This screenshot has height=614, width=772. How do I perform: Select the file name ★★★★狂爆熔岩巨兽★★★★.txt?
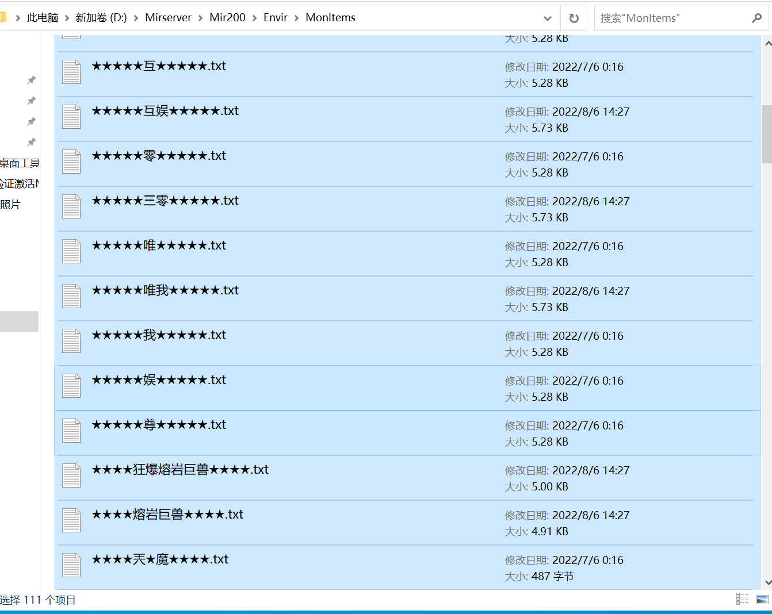[x=180, y=470]
